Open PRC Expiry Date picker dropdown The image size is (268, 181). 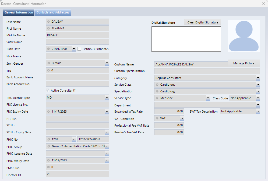coord(107,112)
